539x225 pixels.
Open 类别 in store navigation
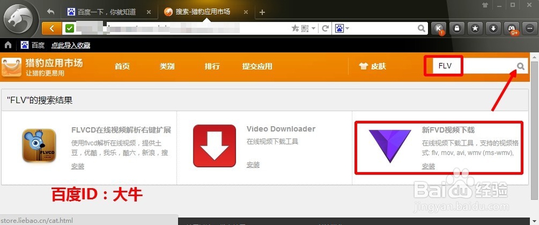(167, 66)
